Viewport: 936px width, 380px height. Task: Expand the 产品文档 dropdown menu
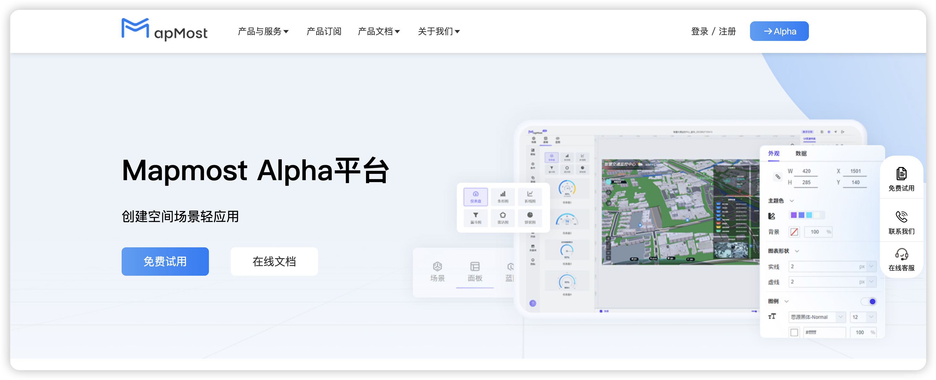pos(379,32)
